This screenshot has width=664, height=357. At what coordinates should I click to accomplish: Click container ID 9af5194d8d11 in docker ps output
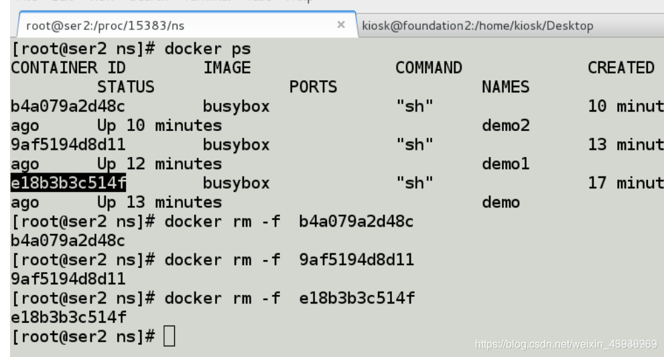pos(68,144)
